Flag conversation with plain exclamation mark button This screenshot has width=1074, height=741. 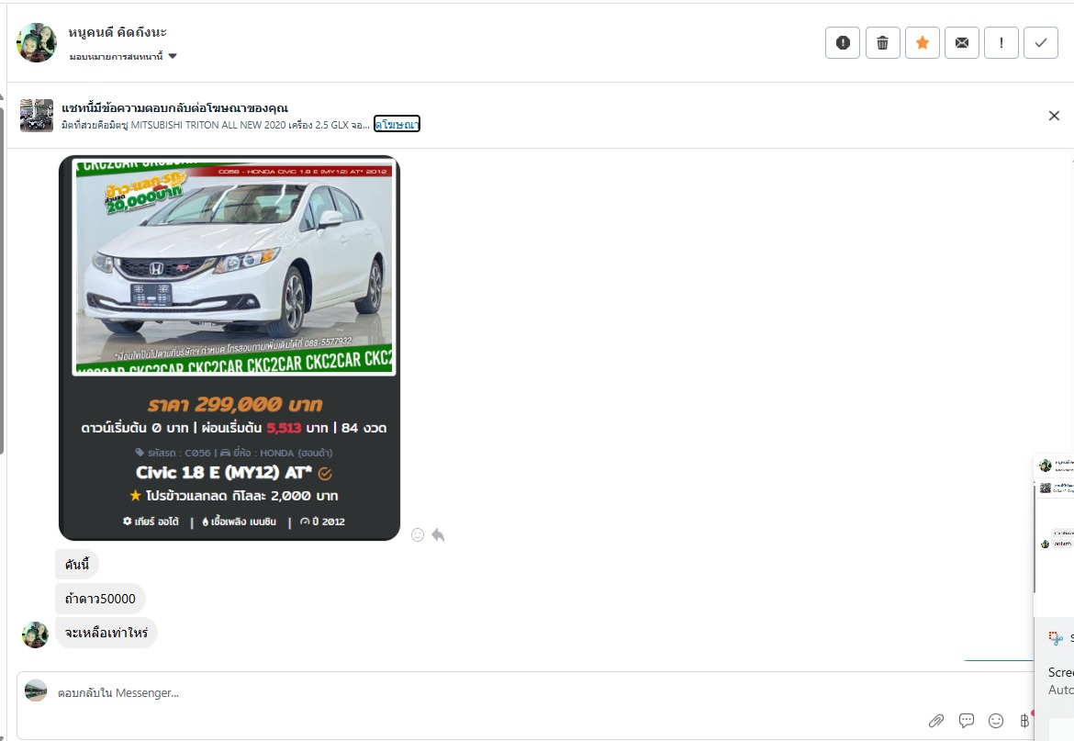click(x=1001, y=43)
